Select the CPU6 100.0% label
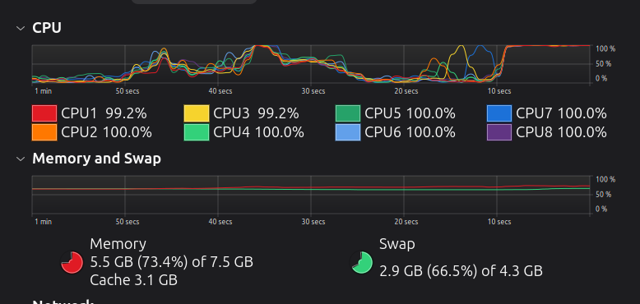640x304 pixels. click(x=410, y=132)
